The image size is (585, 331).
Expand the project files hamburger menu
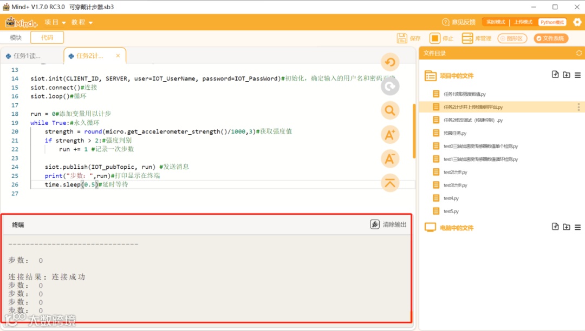tap(577, 75)
